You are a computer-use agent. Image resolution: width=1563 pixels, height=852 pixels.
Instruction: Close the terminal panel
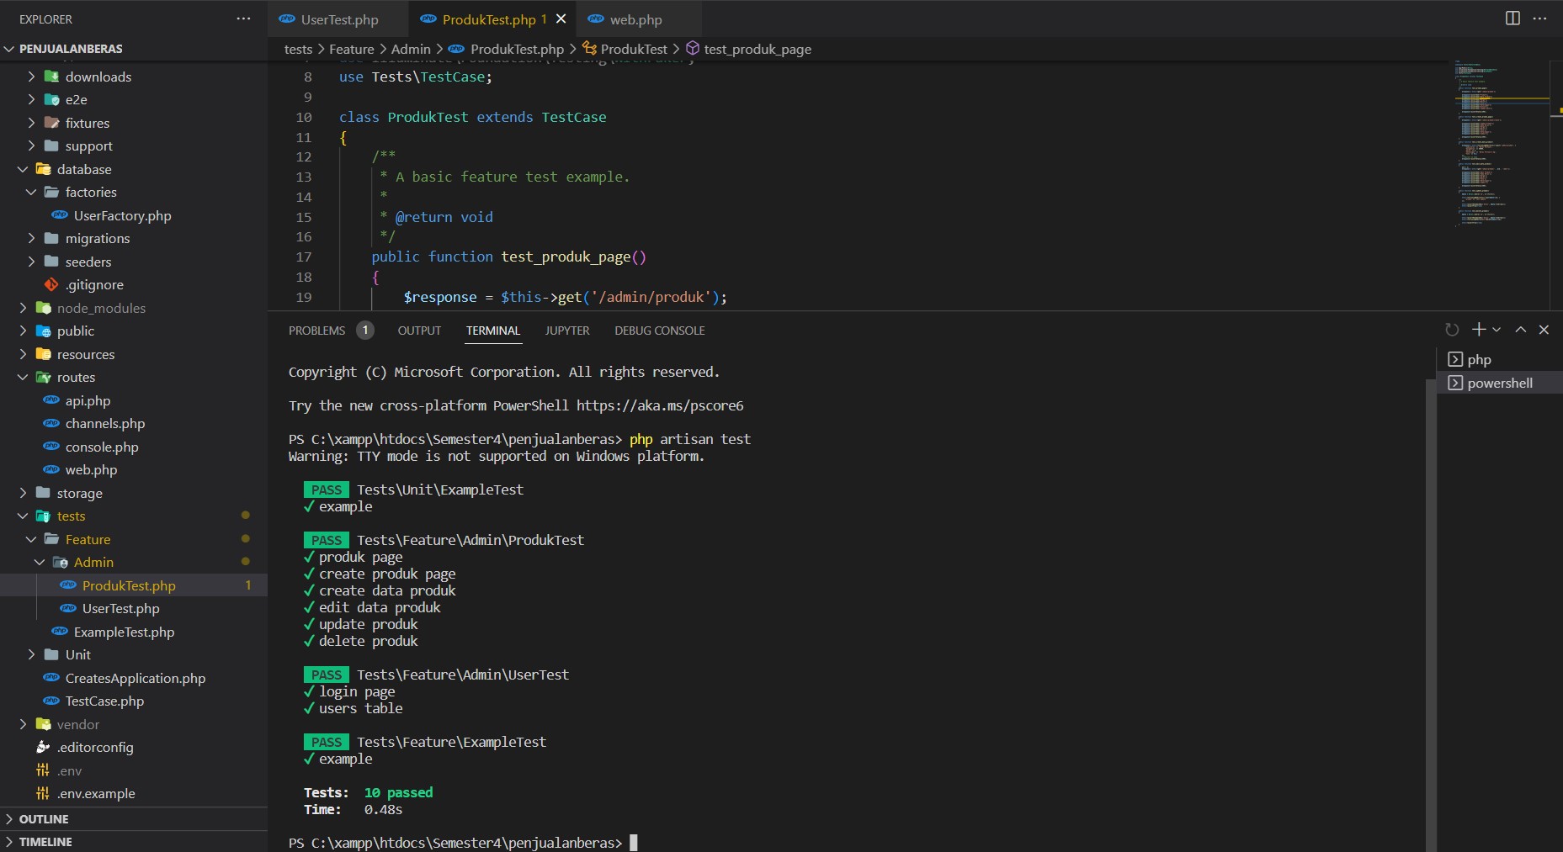pos(1544,330)
